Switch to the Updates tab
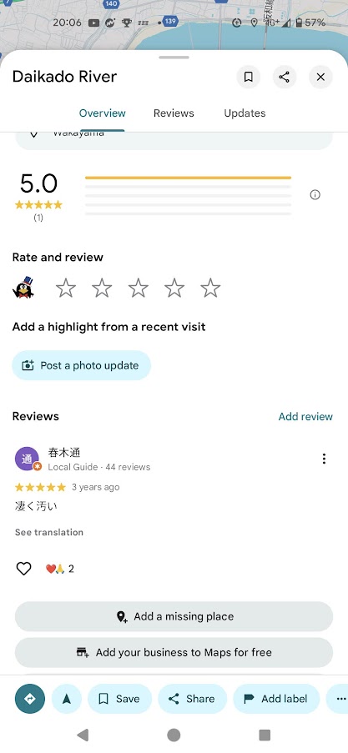Image resolution: width=348 pixels, height=753 pixels. [245, 113]
